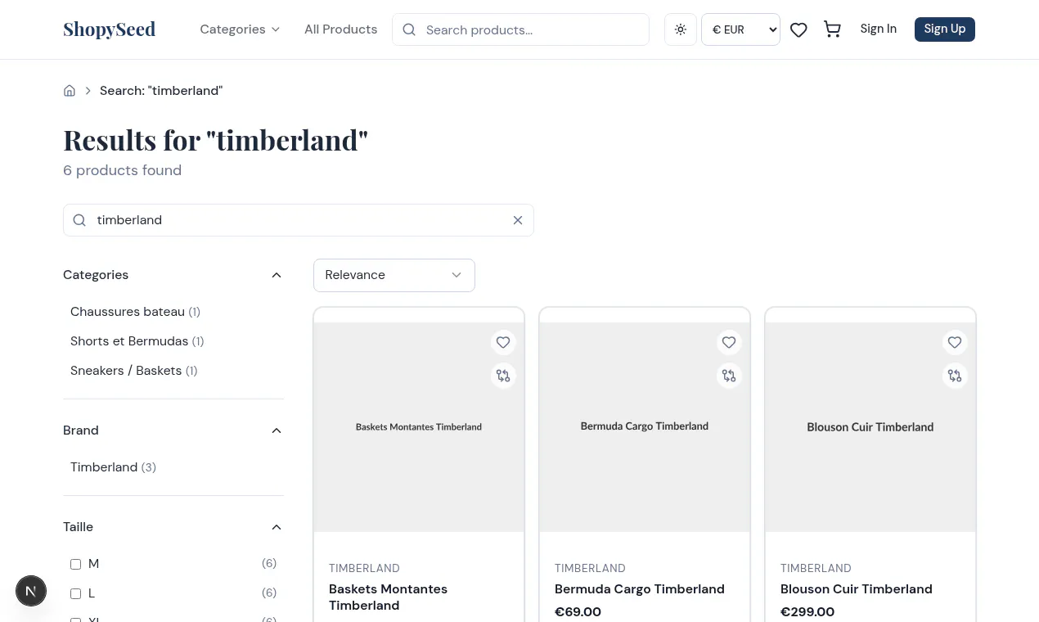1039x622 pixels.
Task: Add Baskets Montantes Timberland to wishlist
Action: pyautogui.click(x=503, y=342)
